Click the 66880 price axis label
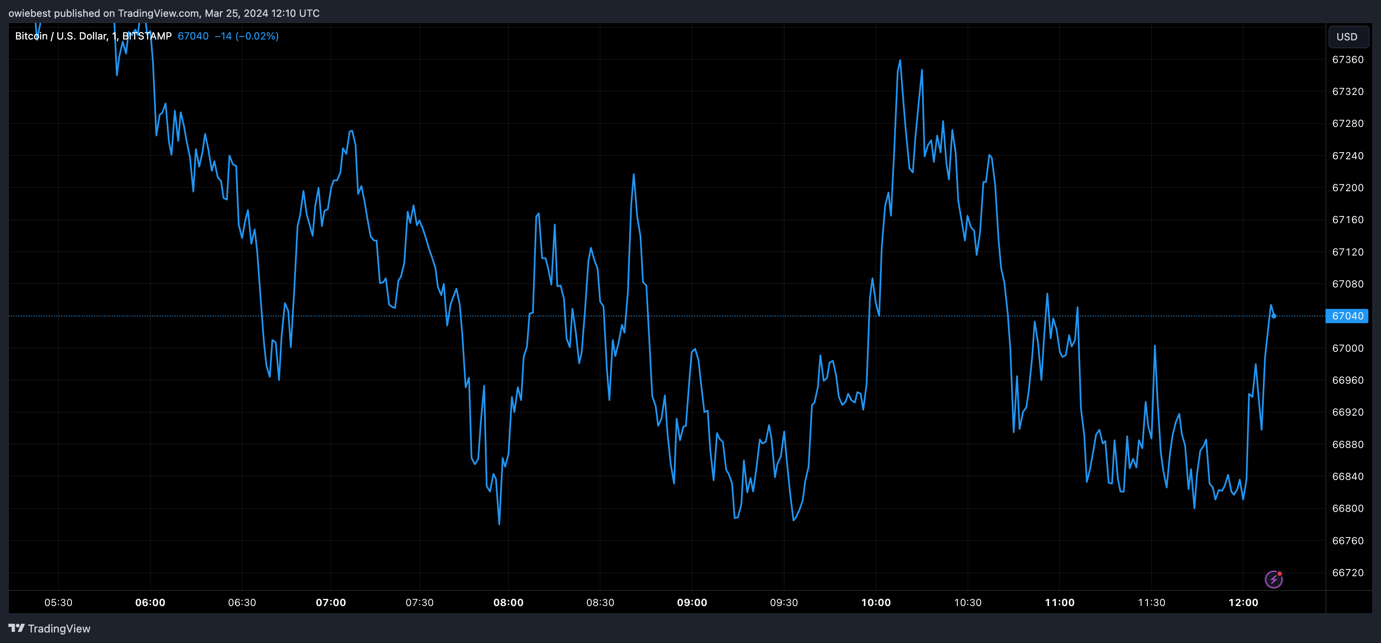1381x643 pixels. tap(1348, 445)
